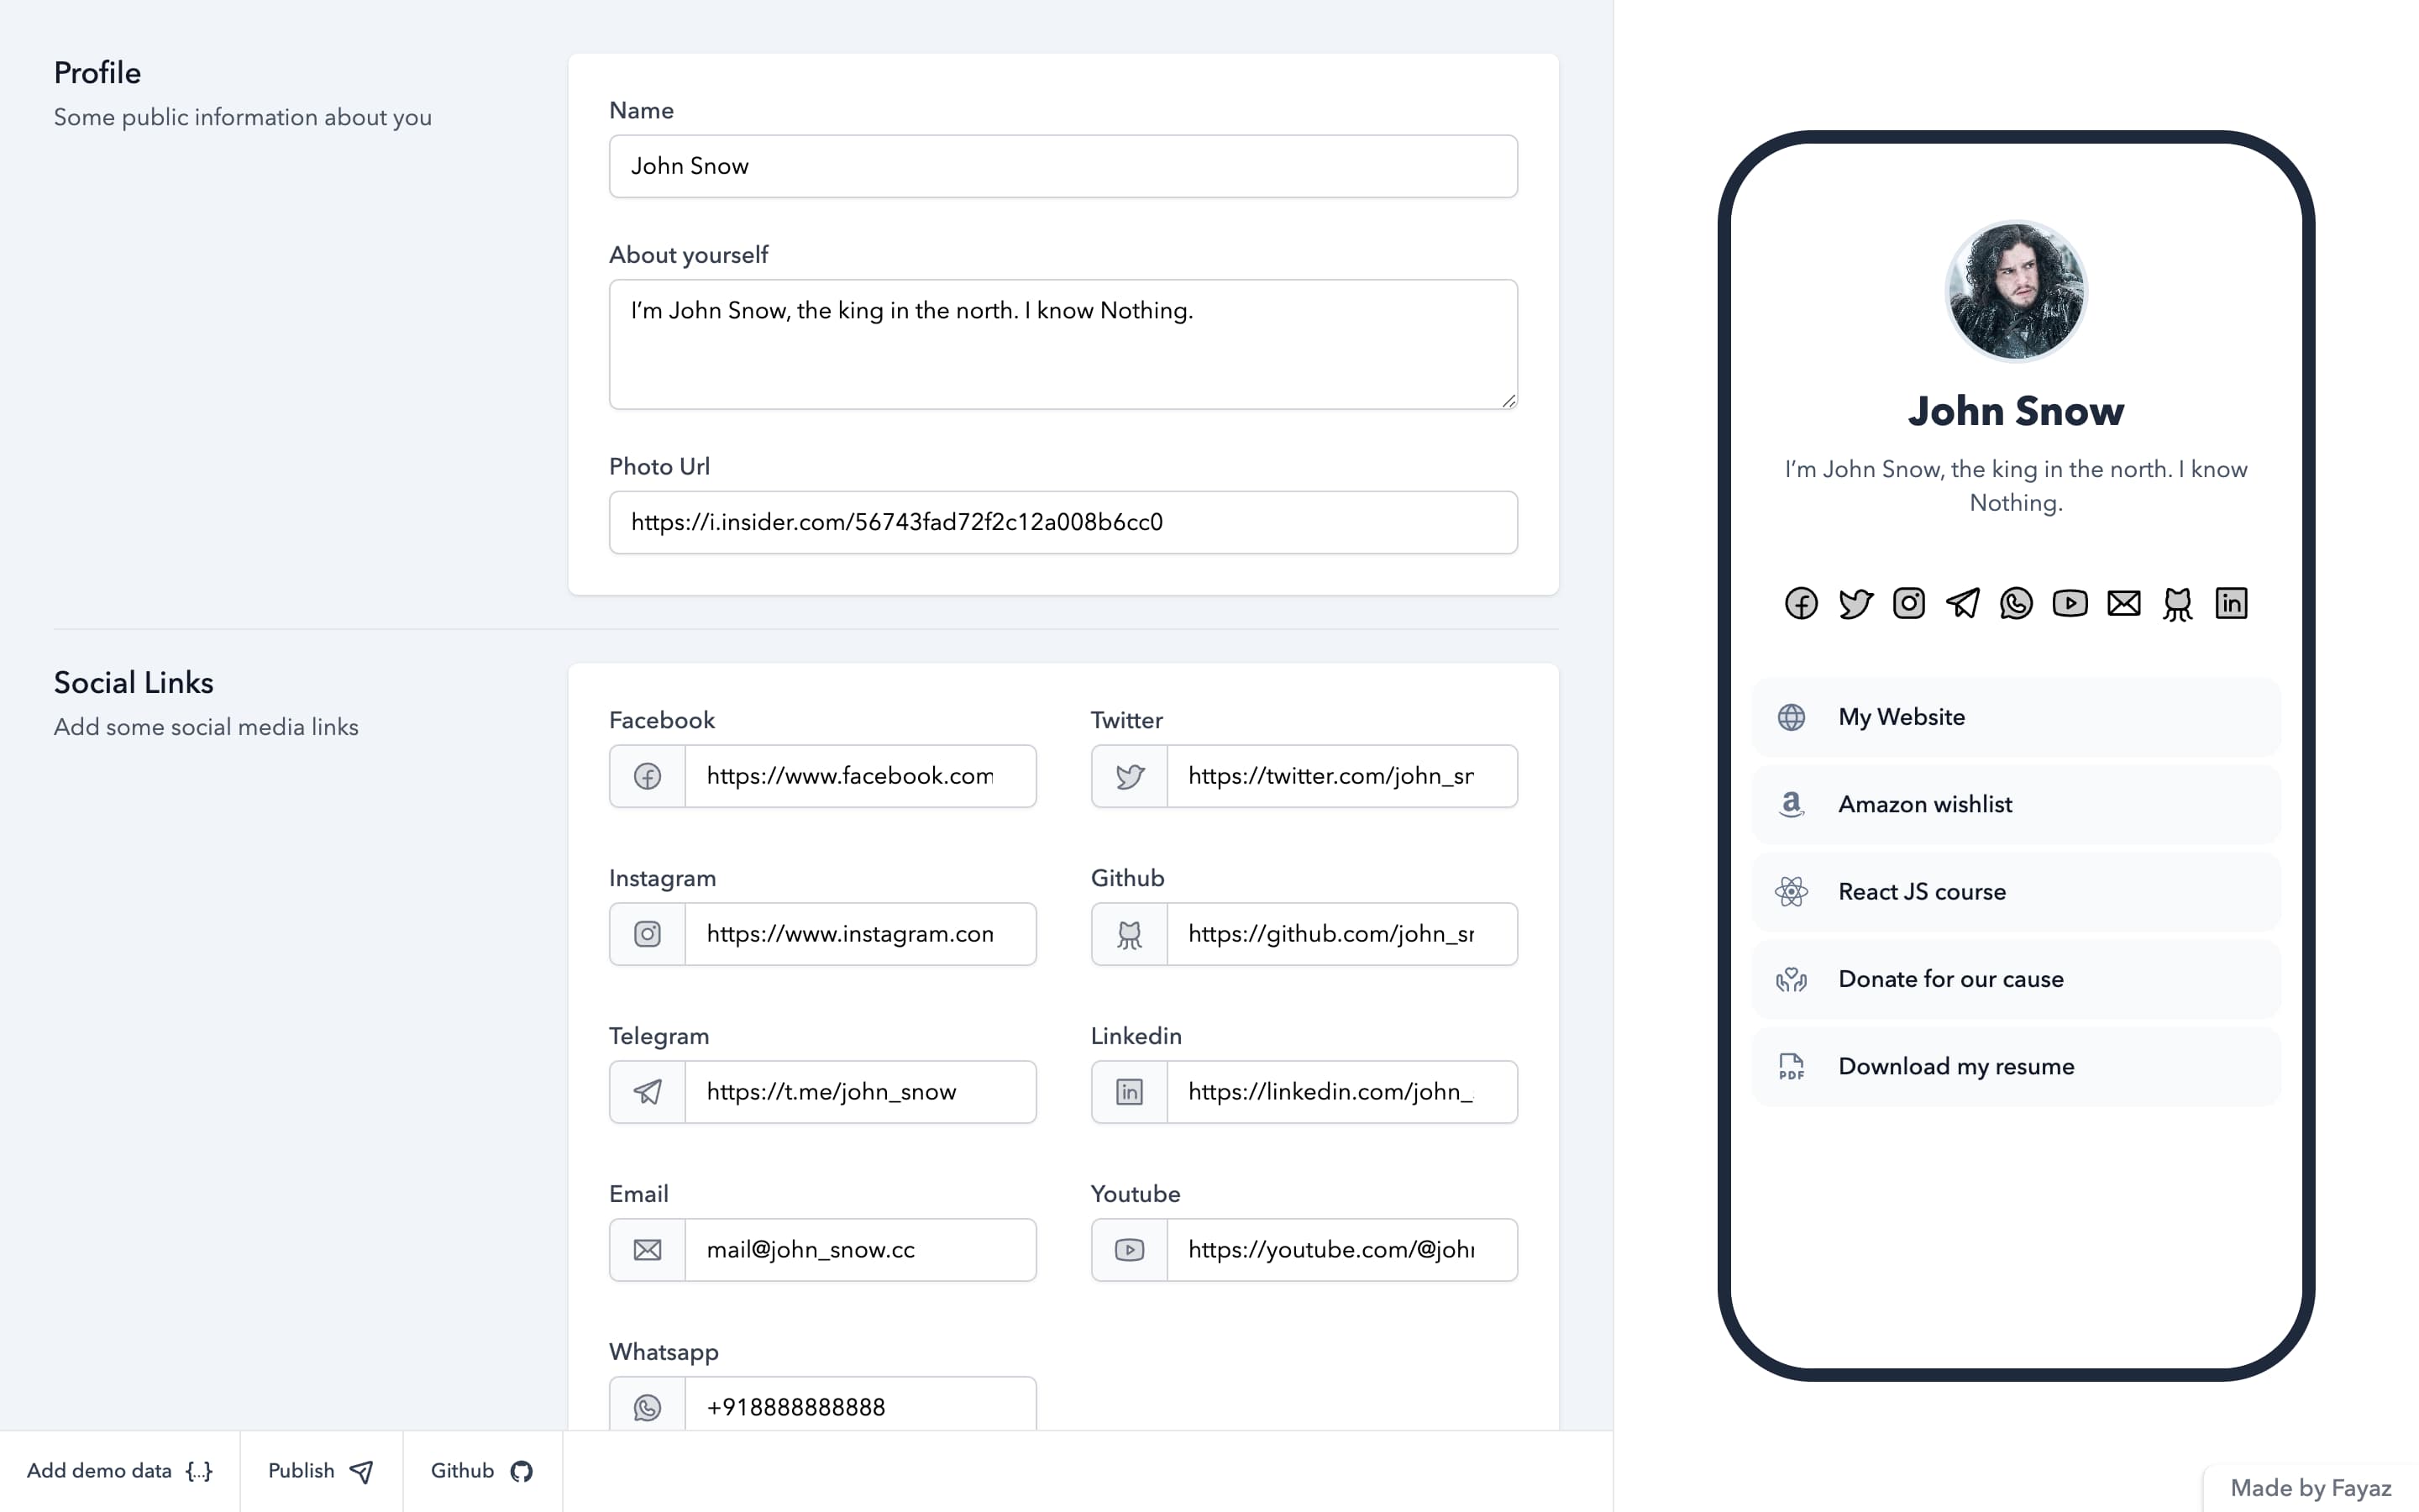Click the Instagram icon beside the Instagram field
2419x1512 pixels.
coord(648,934)
